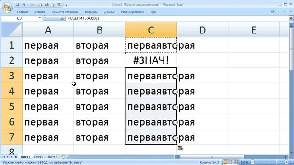Switch to the Лист2 sheet tab
The height and width of the screenshot is (165, 294).
(x=39, y=157)
